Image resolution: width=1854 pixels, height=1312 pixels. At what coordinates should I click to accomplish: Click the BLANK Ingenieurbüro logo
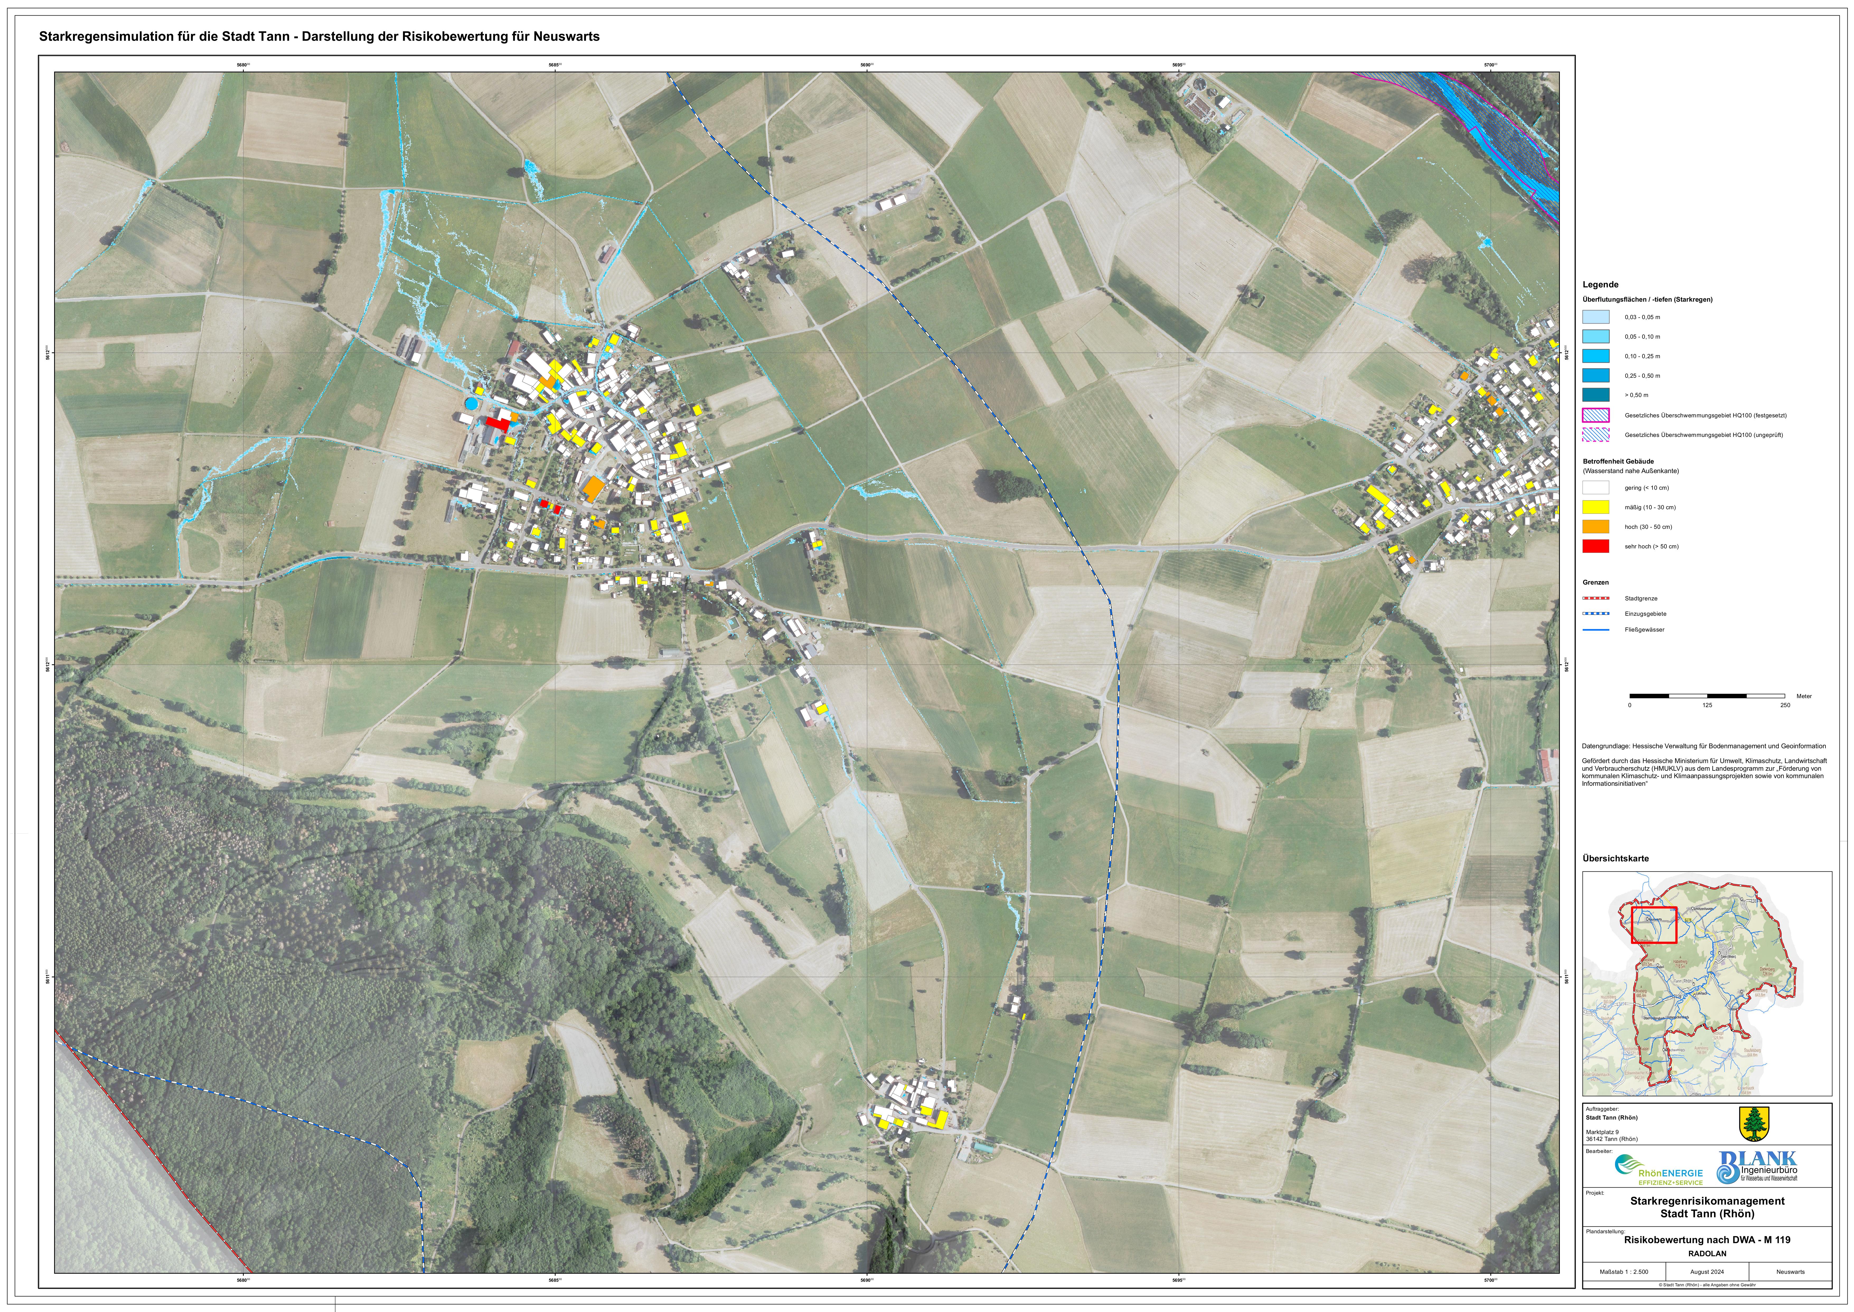1757,1168
